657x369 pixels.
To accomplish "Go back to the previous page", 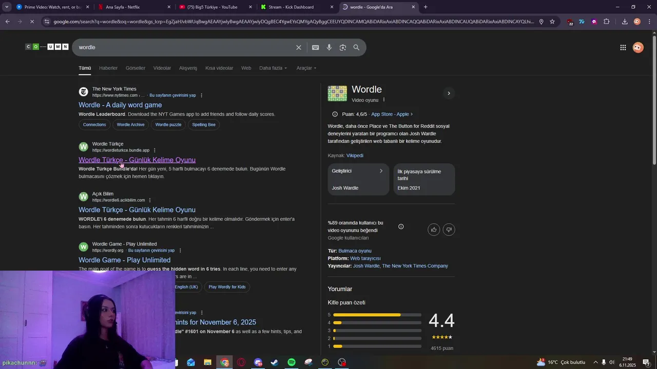I will pos(7,22).
